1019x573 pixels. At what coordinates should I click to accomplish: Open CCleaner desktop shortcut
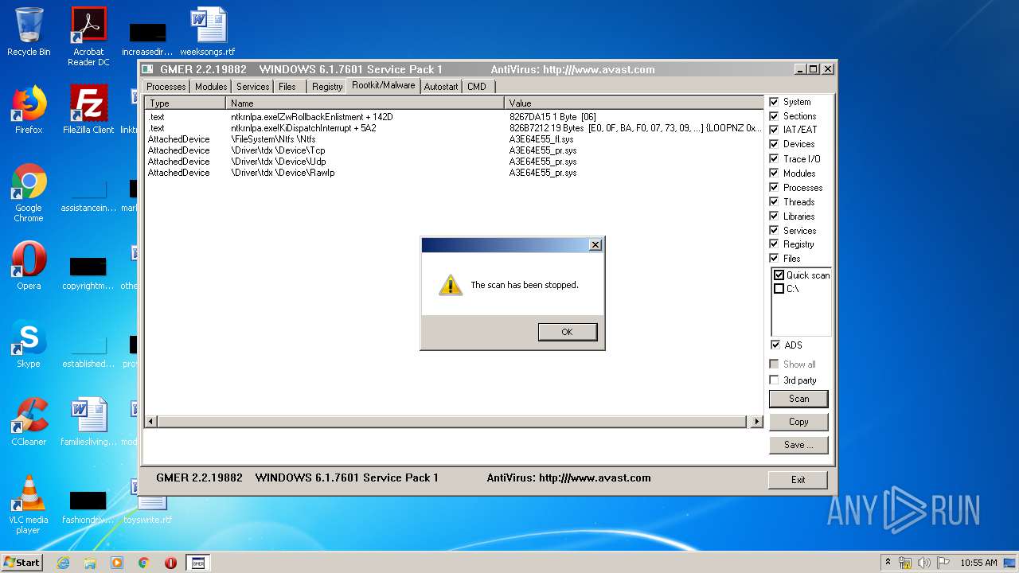point(29,422)
